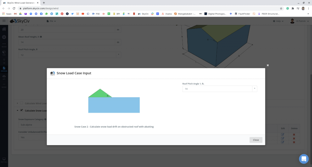
Task: Open the settings gear in sidebar
Action: 4,37
